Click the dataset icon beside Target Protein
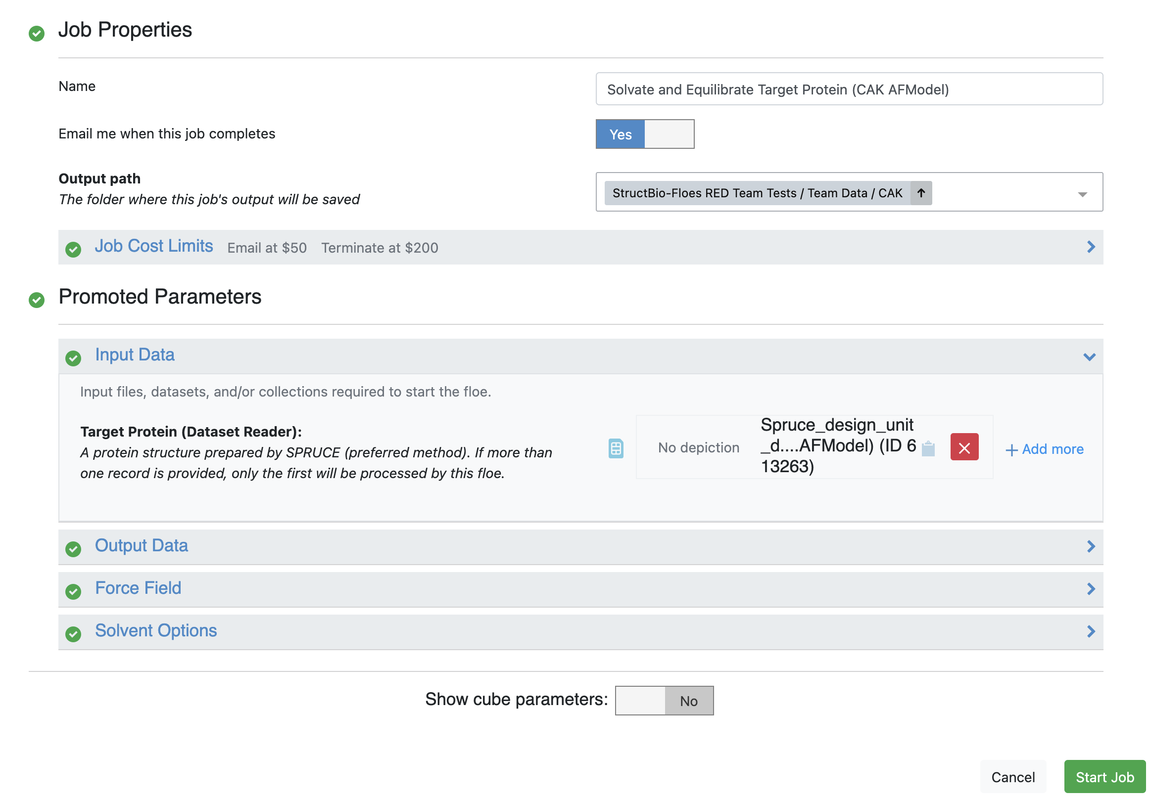 (x=616, y=448)
